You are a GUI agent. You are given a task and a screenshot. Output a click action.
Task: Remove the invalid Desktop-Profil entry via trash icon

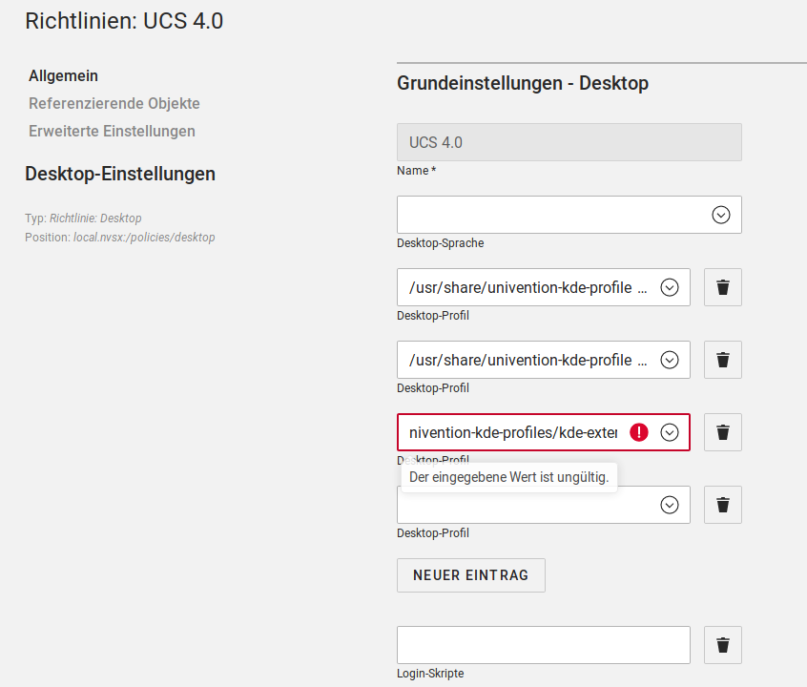[722, 432]
